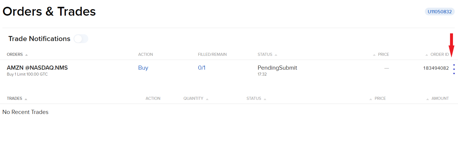Click the 0/1 filled/remain value

pyautogui.click(x=201, y=68)
